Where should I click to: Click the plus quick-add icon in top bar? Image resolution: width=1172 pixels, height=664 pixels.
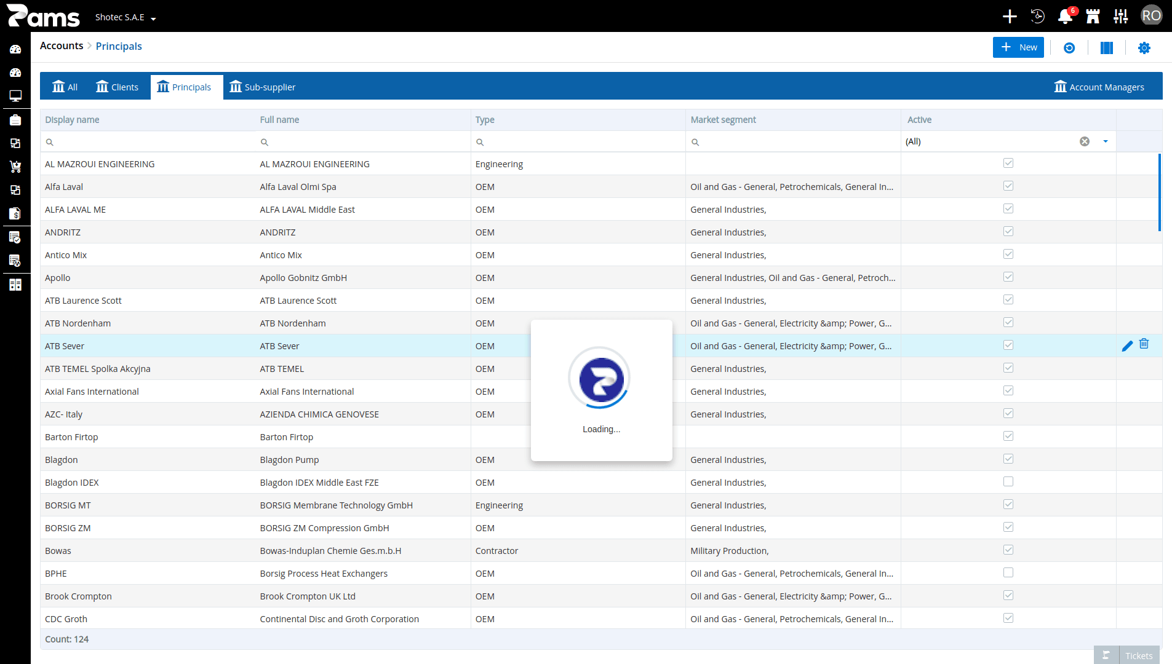point(1009,16)
